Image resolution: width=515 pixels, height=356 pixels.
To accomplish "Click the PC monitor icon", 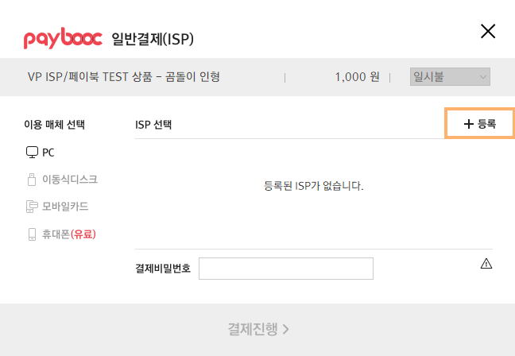I will coord(32,153).
